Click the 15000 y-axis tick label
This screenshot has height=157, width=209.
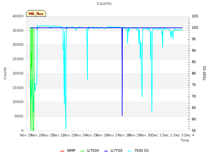[x=18, y=88]
